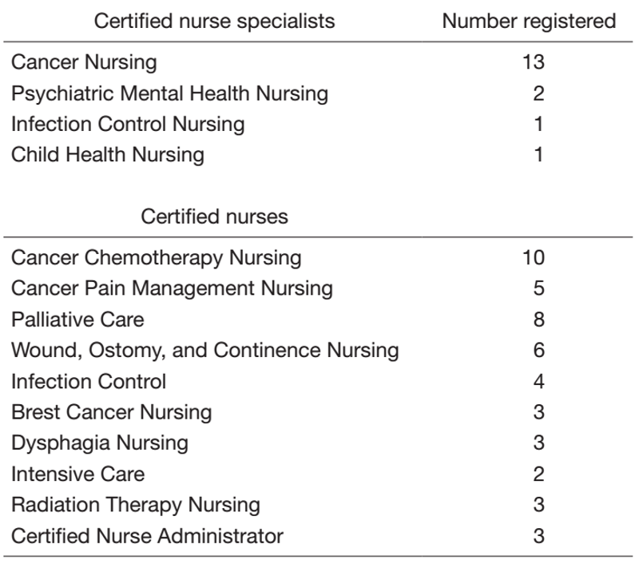639x564 pixels.
Task: Select "Psychiatric Mental Health Nursing" row label
Action: (x=169, y=93)
